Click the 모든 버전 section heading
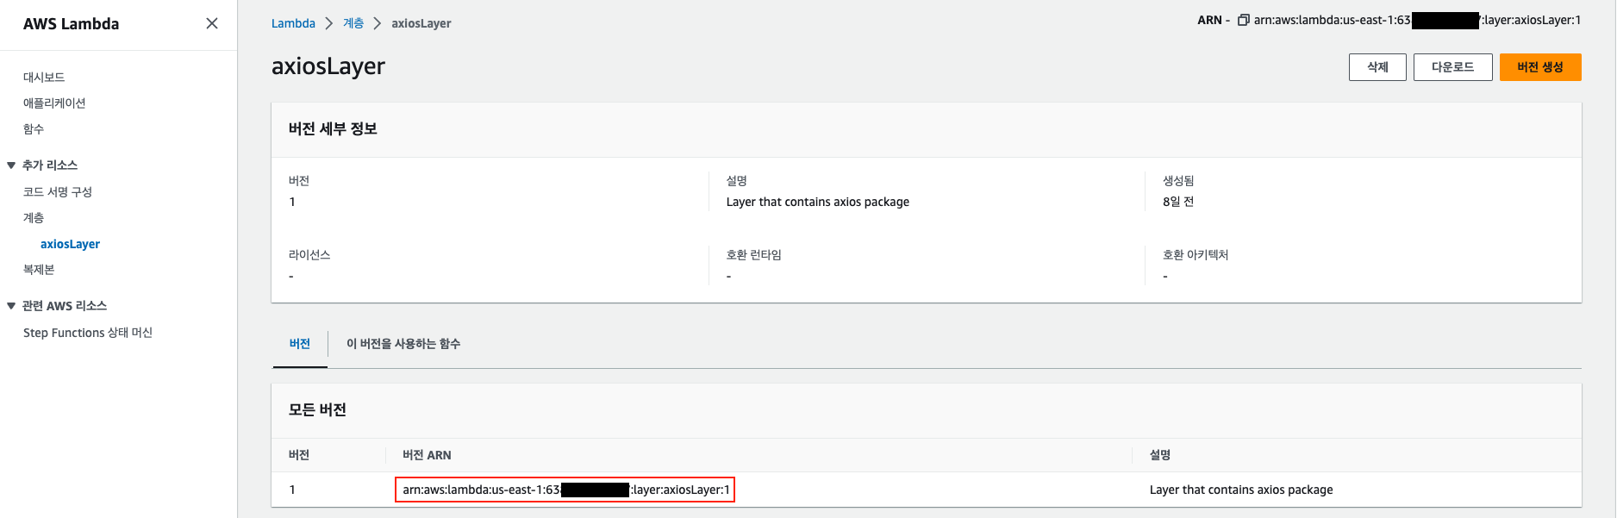The image size is (1617, 518). (317, 410)
